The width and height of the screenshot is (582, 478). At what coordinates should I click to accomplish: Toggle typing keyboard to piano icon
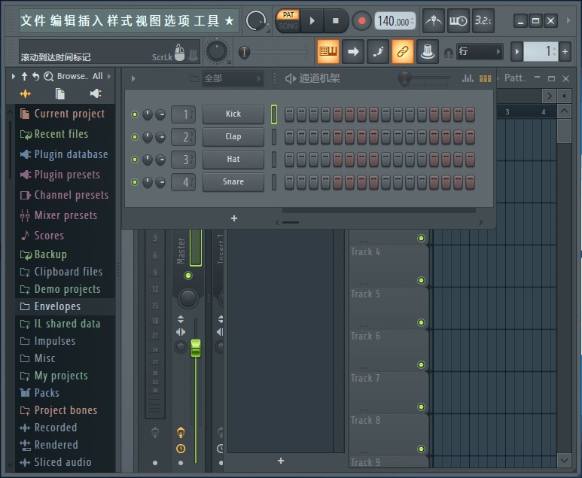click(328, 51)
